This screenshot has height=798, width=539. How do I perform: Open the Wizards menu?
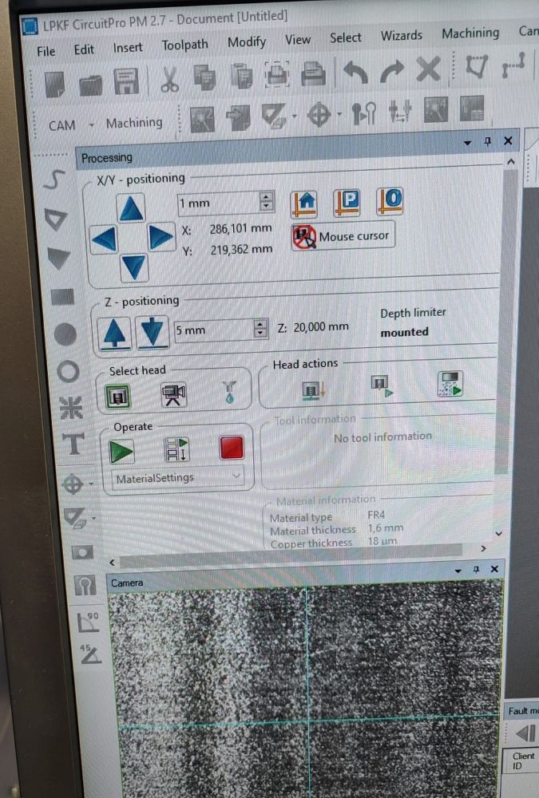402,35
